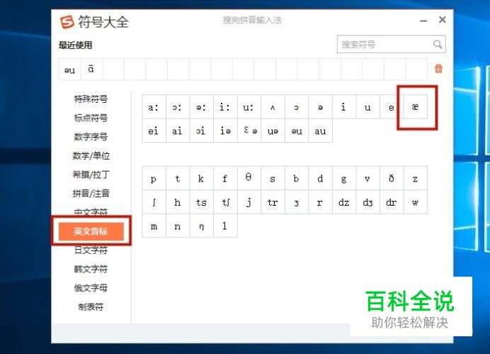This screenshot has height=354, width=490.
Task: Insert the m consonant symbol
Action: pos(154,226)
